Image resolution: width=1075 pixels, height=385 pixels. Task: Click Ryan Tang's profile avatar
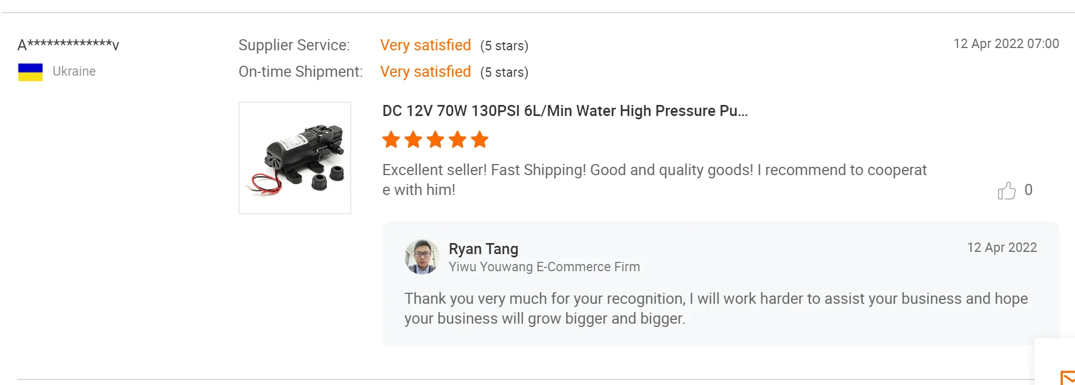click(x=422, y=257)
